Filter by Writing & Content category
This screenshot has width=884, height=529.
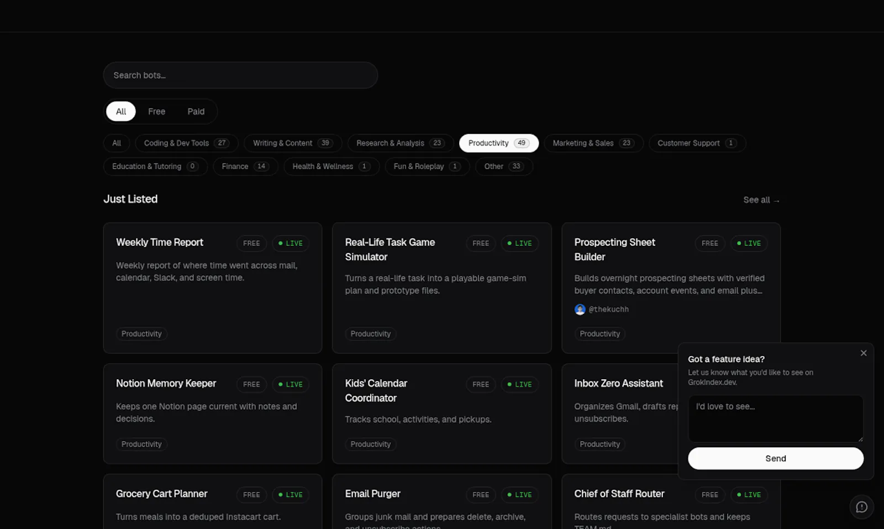click(x=293, y=143)
